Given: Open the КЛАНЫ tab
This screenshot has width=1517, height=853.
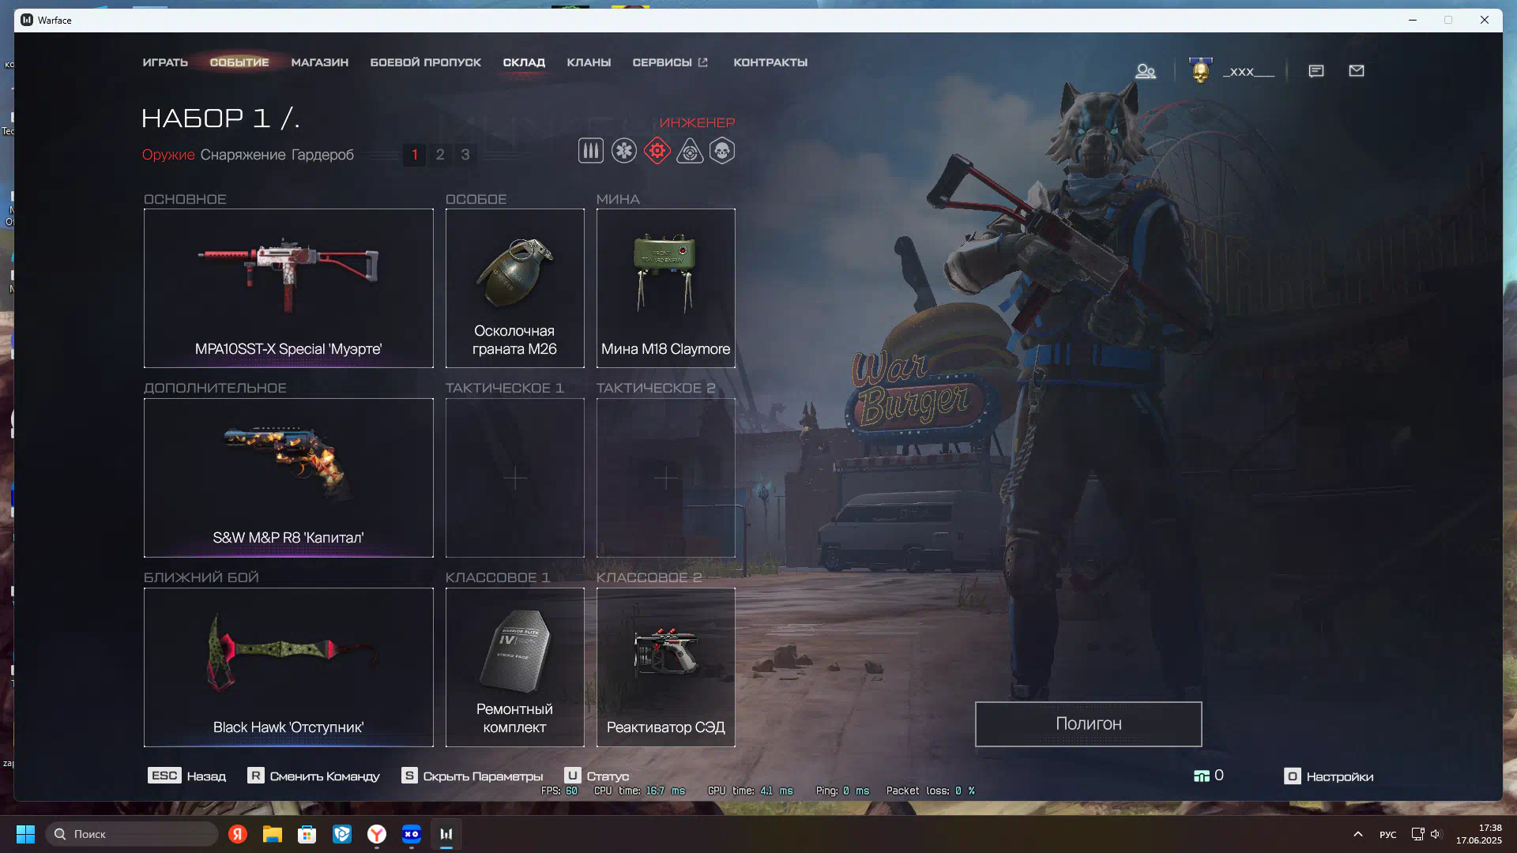Looking at the screenshot, I should tap(589, 62).
